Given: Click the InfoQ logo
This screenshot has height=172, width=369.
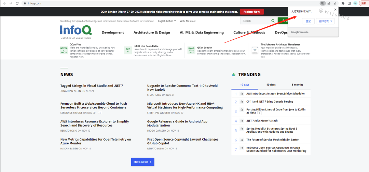Looking at the screenshot, I should [76, 30].
